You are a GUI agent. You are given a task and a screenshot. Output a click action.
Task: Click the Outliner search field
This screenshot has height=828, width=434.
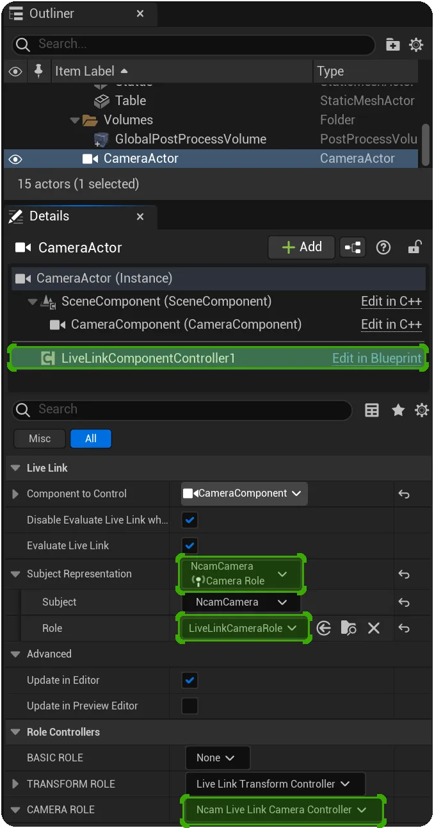tap(193, 44)
